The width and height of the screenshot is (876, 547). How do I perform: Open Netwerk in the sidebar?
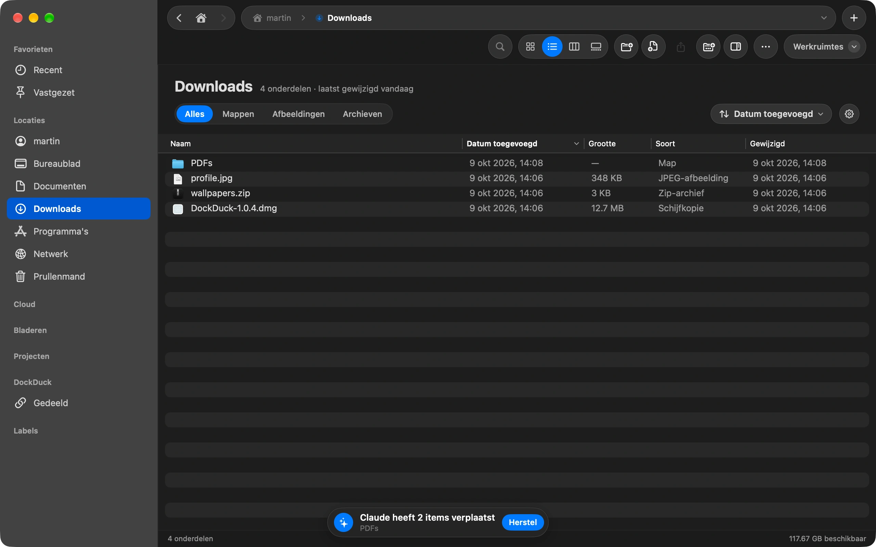(79, 254)
